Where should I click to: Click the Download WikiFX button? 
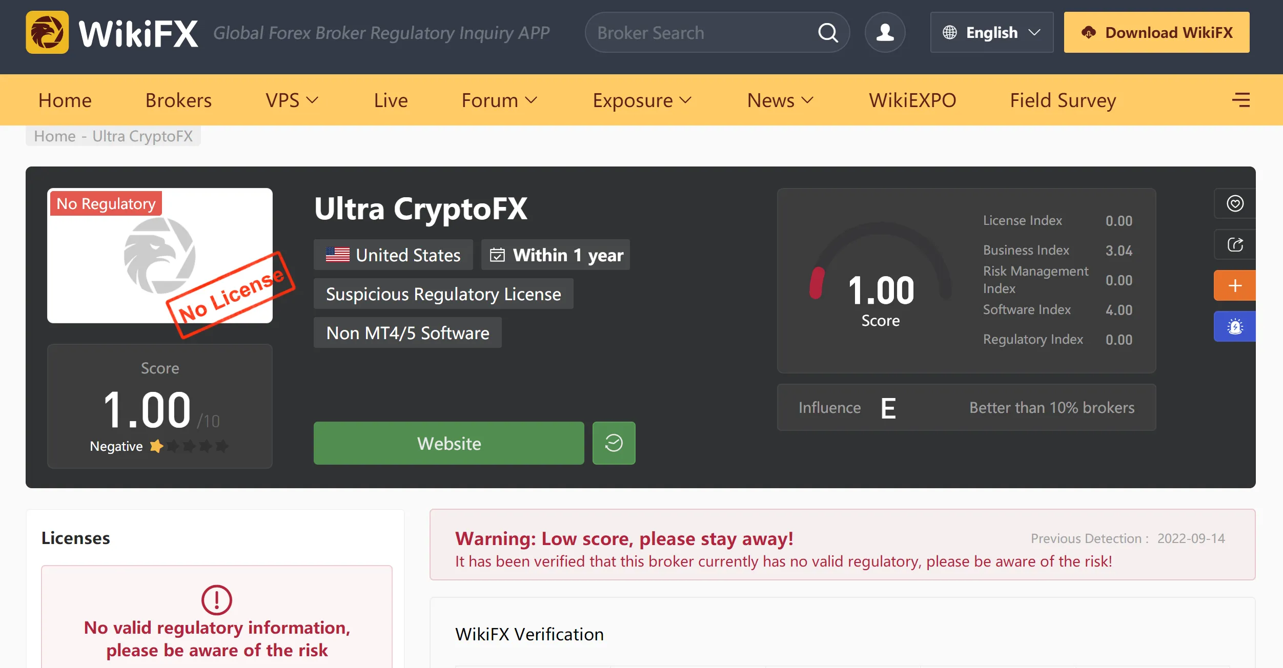[x=1156, y=32]
